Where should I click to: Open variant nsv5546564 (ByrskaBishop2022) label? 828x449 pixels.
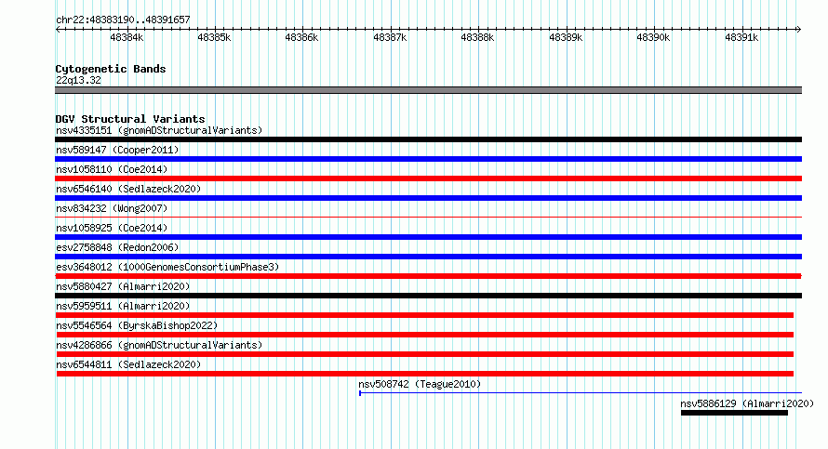pyautogui.click(x=137, y=325)
